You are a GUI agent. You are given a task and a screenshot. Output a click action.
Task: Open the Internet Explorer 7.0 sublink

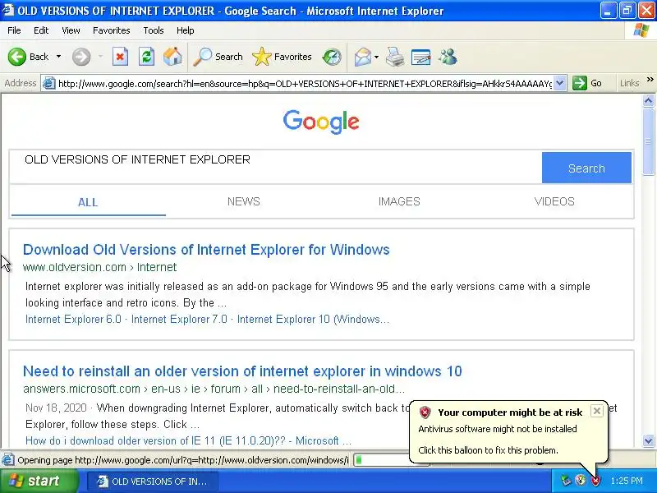point(179,320)
